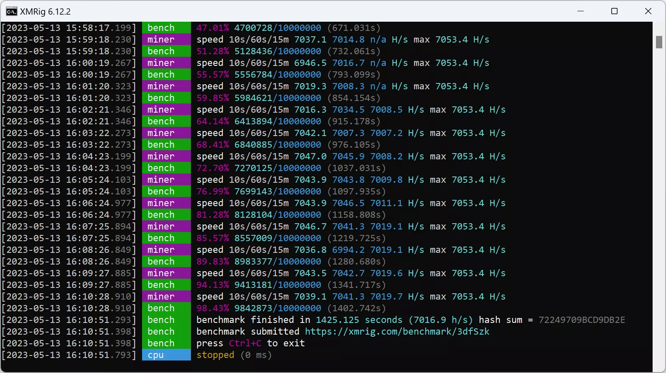This screenshot has height=373, width=666.
Task: Click timestamp '16:06:24.977' on miner line
Action: [99, 203]
